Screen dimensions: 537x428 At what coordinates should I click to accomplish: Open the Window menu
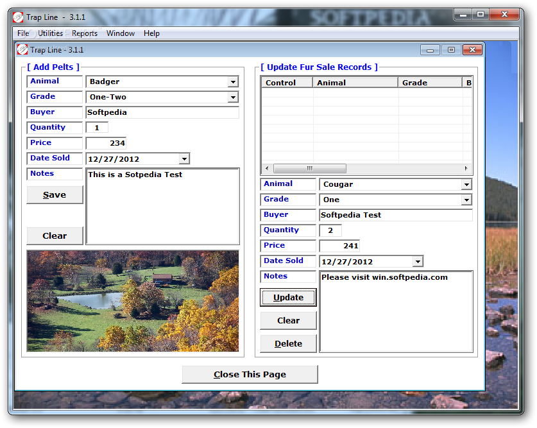121,33
